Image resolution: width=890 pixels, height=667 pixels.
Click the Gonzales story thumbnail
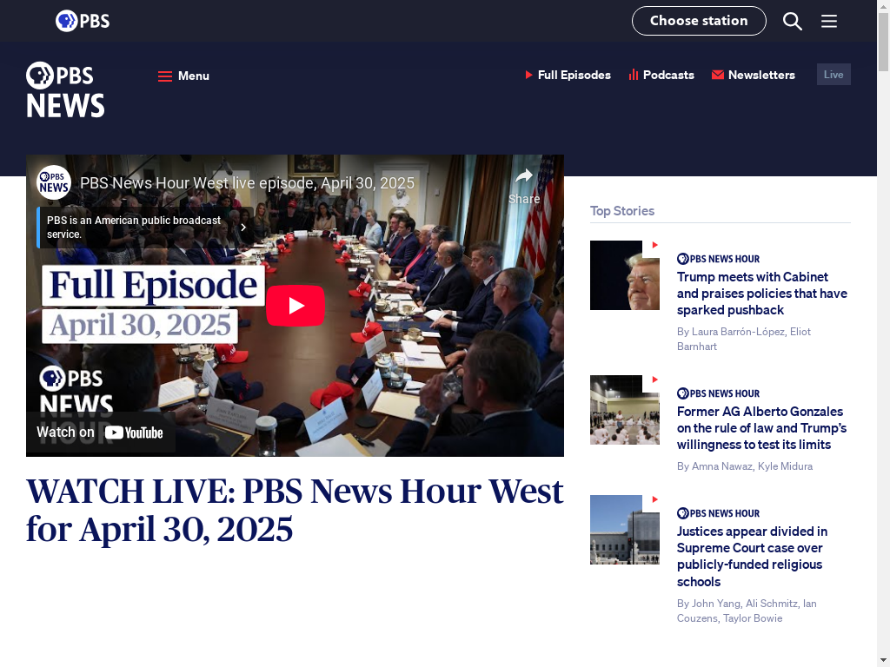point(624,410)
